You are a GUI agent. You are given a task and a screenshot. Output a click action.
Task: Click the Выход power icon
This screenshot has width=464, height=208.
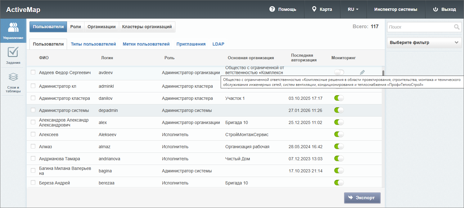coord(435,9)
